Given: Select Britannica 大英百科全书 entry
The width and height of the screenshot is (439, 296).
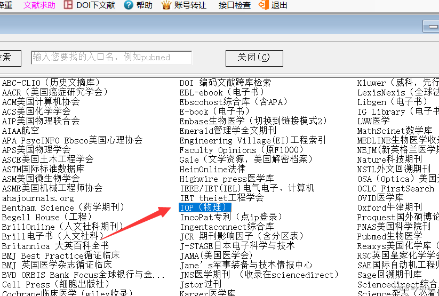Looking at the screenshot, I should pyautogui.click(x=55, y=246).
